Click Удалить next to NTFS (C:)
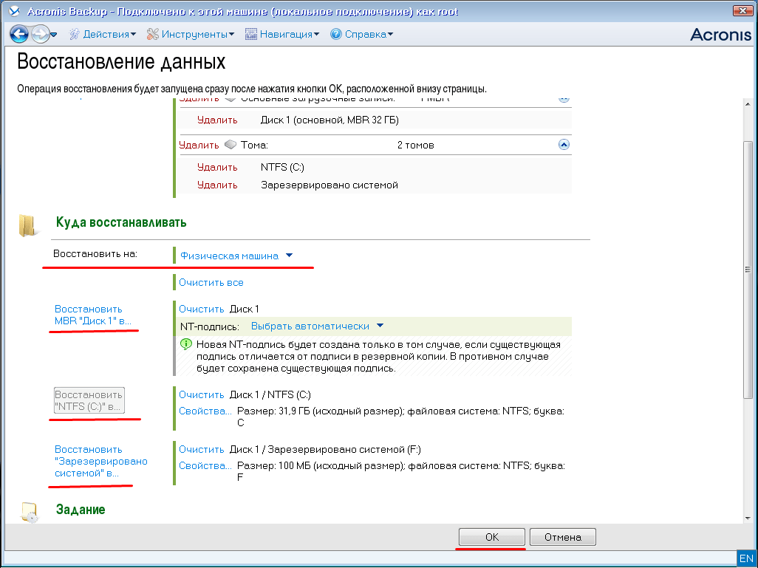758x568 pixels. click(217, 168)
